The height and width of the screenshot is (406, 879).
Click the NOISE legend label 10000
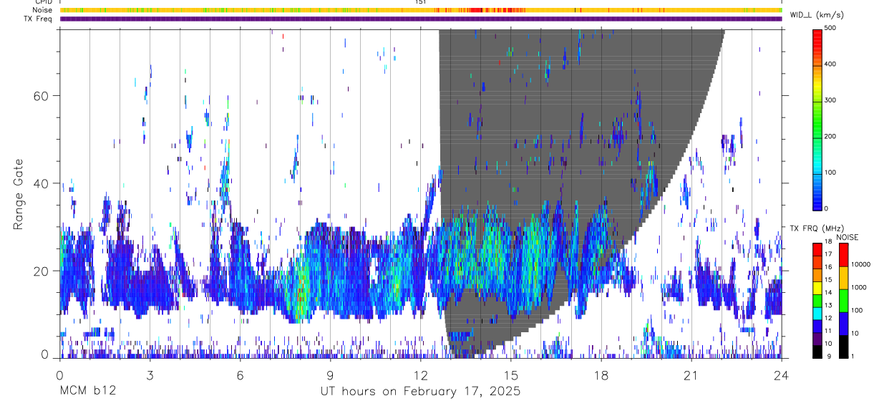pos(860,264)
